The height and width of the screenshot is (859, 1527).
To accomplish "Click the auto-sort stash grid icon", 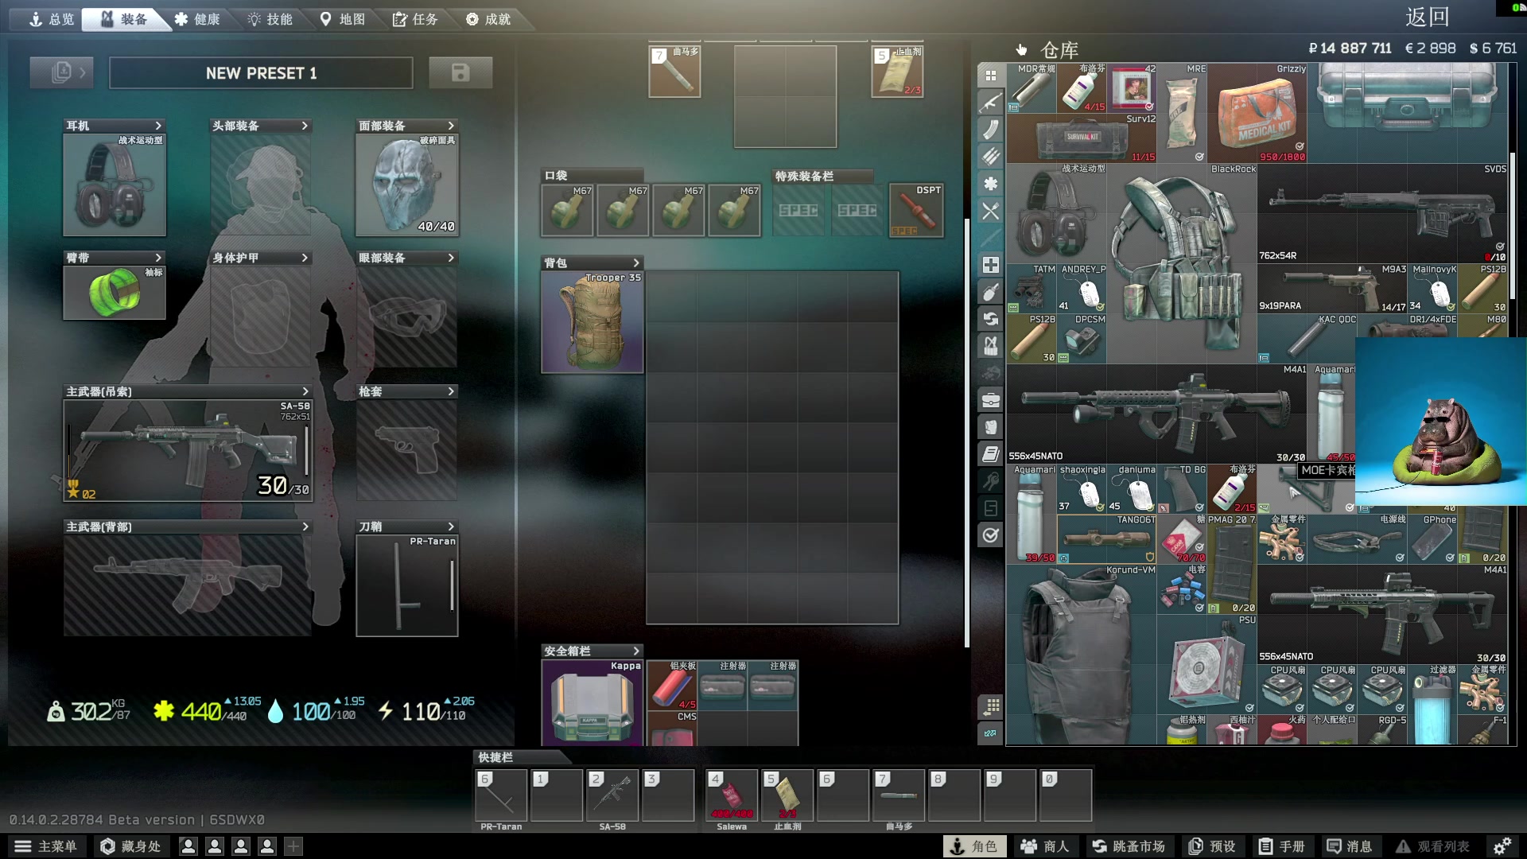I will [x=990, y=706].
